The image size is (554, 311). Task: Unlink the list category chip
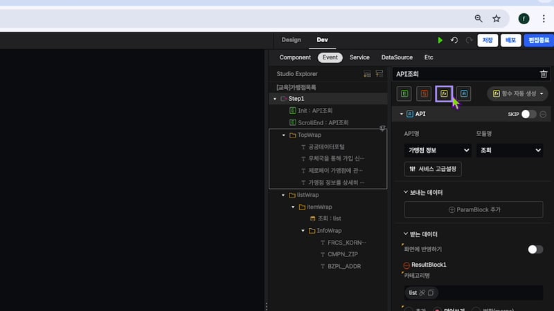pos(422,292)
